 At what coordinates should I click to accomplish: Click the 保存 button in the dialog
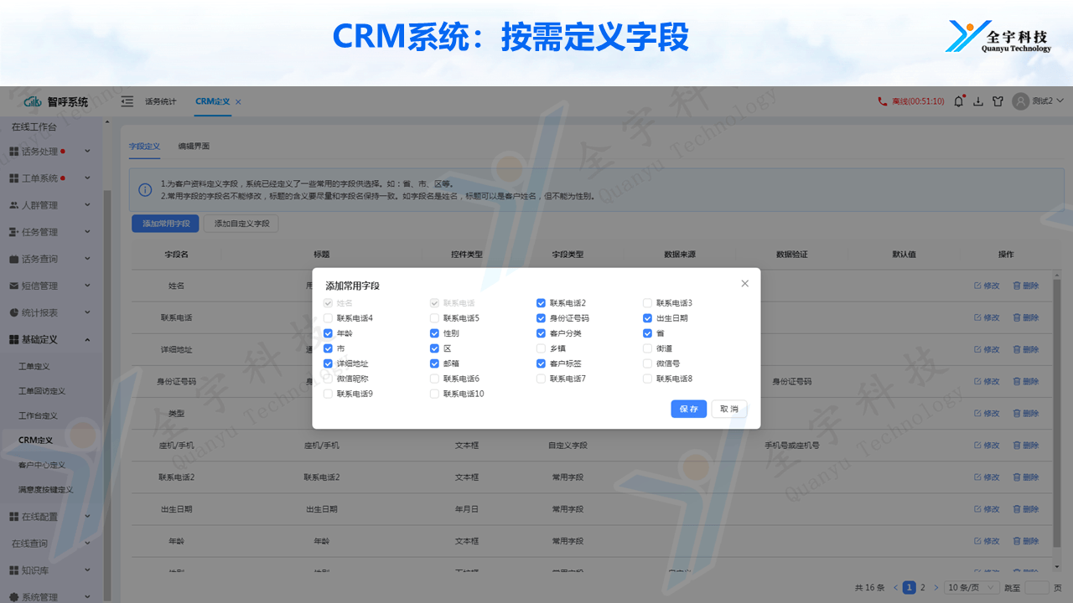[x=688, y=409]
